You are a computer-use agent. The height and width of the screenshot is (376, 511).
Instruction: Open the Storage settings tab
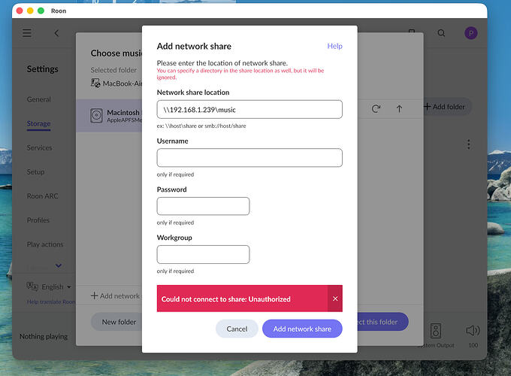39,123
